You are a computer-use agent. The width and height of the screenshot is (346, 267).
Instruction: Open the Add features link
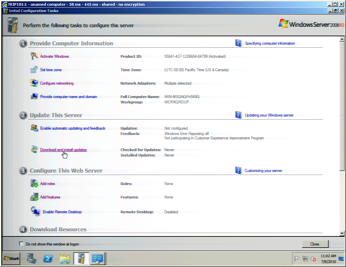point(50,197)
